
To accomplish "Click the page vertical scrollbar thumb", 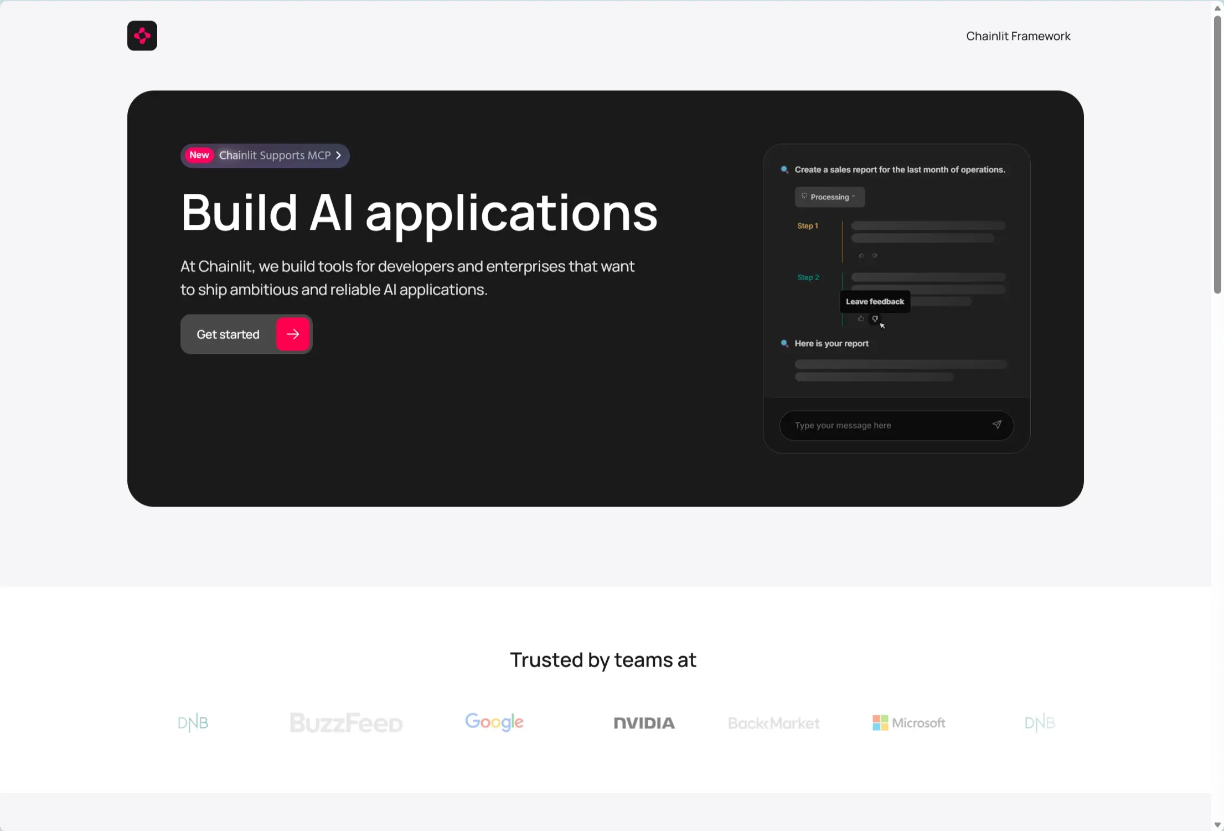I will tap(1217, 155).
